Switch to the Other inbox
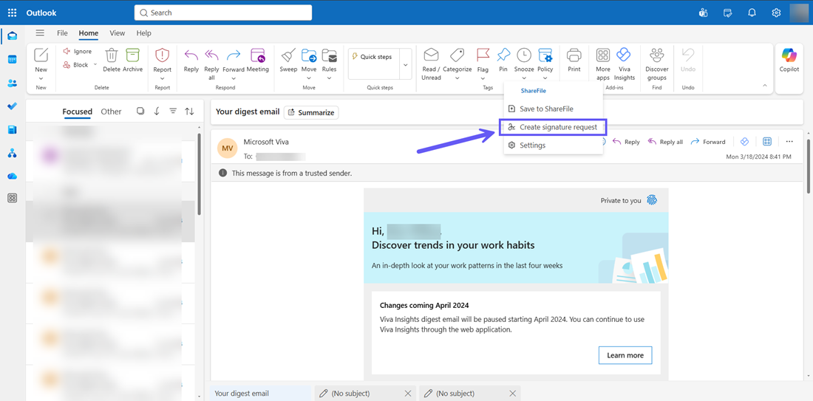The image size is (813, 401). pos(111,112)
